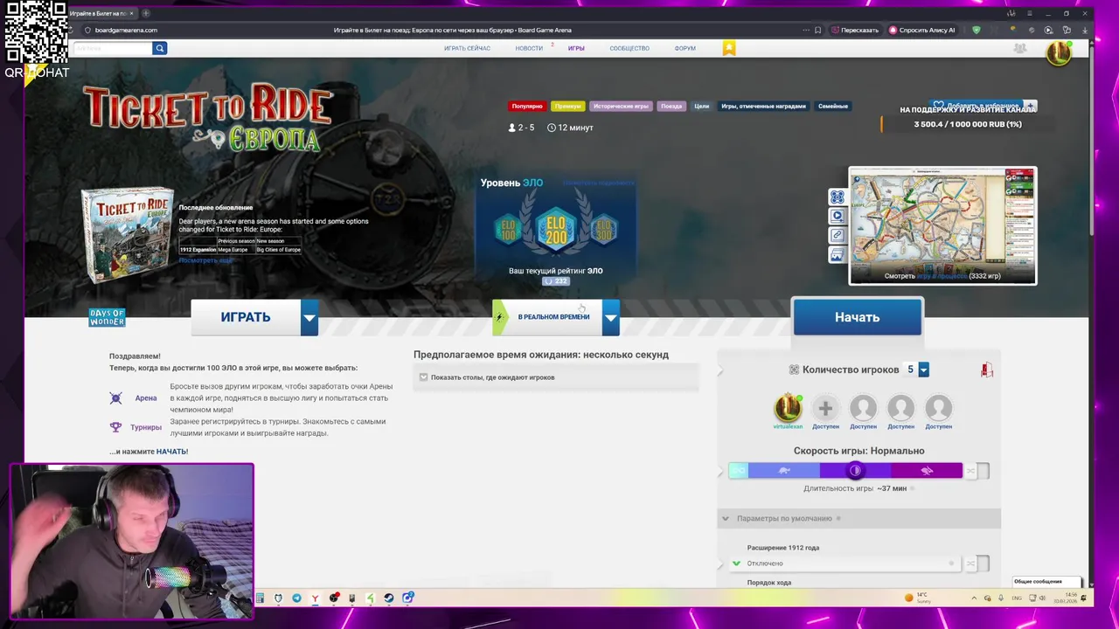
Task: Click the site search input field
Action: click(x=113, y=48)
